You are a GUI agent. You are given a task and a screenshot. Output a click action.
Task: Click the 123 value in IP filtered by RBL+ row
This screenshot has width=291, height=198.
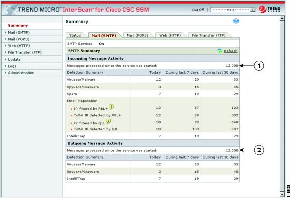[x=235, y=108]
